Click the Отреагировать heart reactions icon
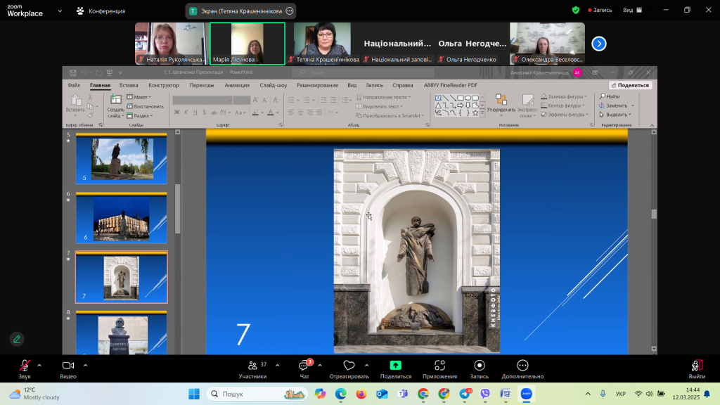720x405 pixels. (x=349, y=366)
